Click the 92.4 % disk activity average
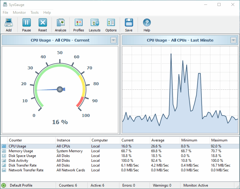240x189 pixels. [x=156, y=161]
